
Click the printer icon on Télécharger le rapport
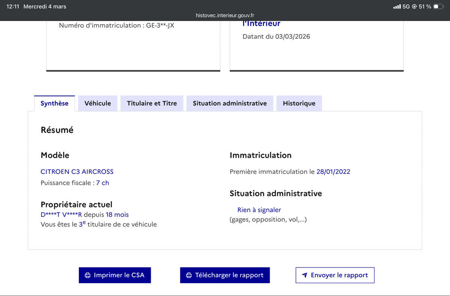pyautogui.click(x=189, y=275)
